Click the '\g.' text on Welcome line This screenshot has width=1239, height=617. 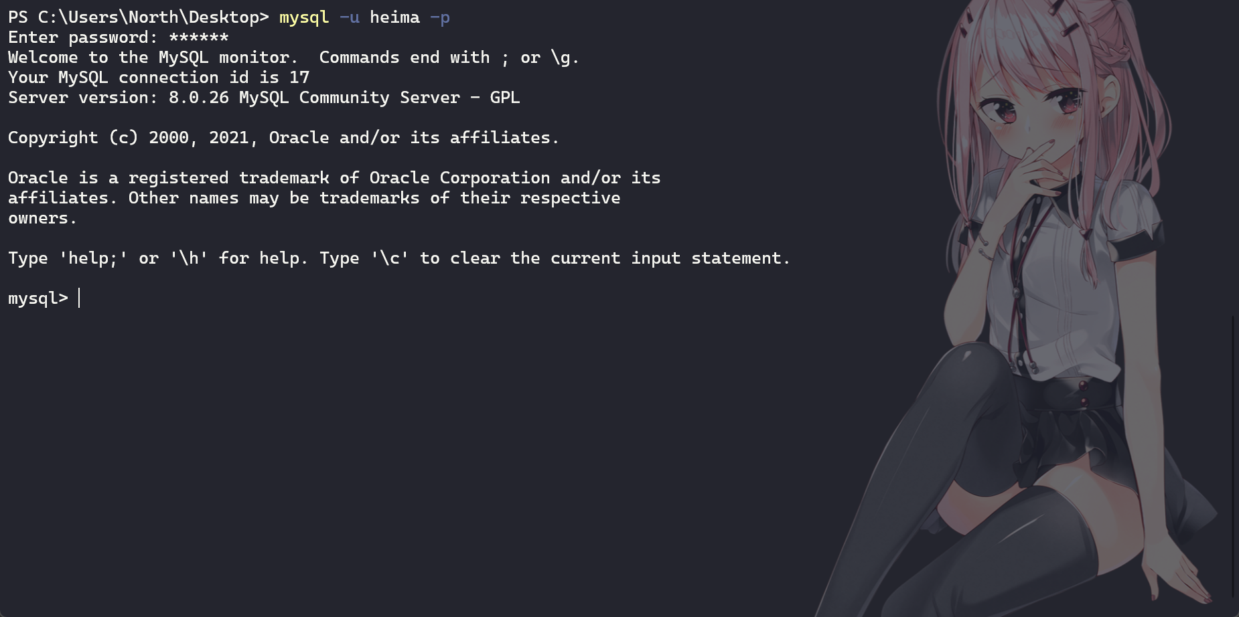coord(565,58)
